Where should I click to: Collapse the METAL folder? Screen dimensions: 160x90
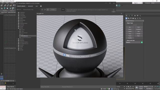tap(17, 28)
